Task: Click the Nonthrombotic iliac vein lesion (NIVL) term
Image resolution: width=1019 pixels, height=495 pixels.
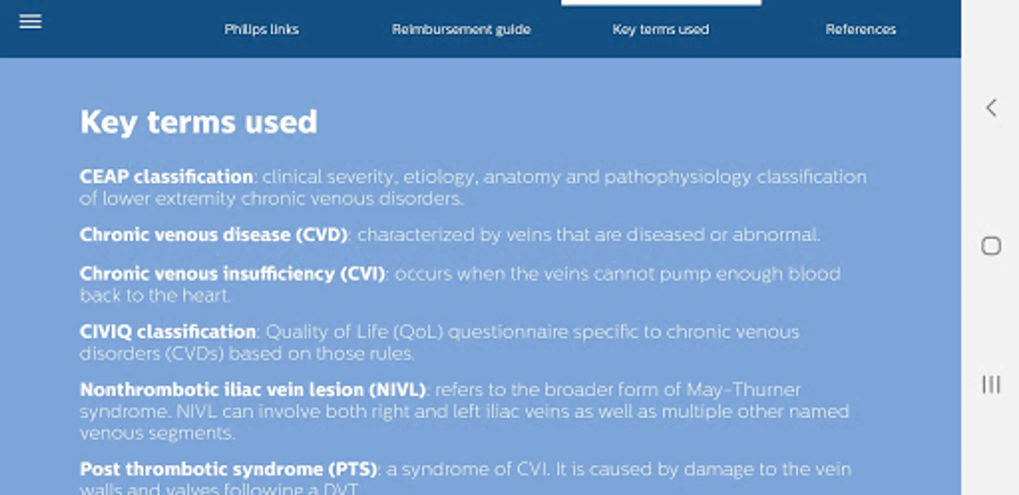Action: (x=253, y=390)
